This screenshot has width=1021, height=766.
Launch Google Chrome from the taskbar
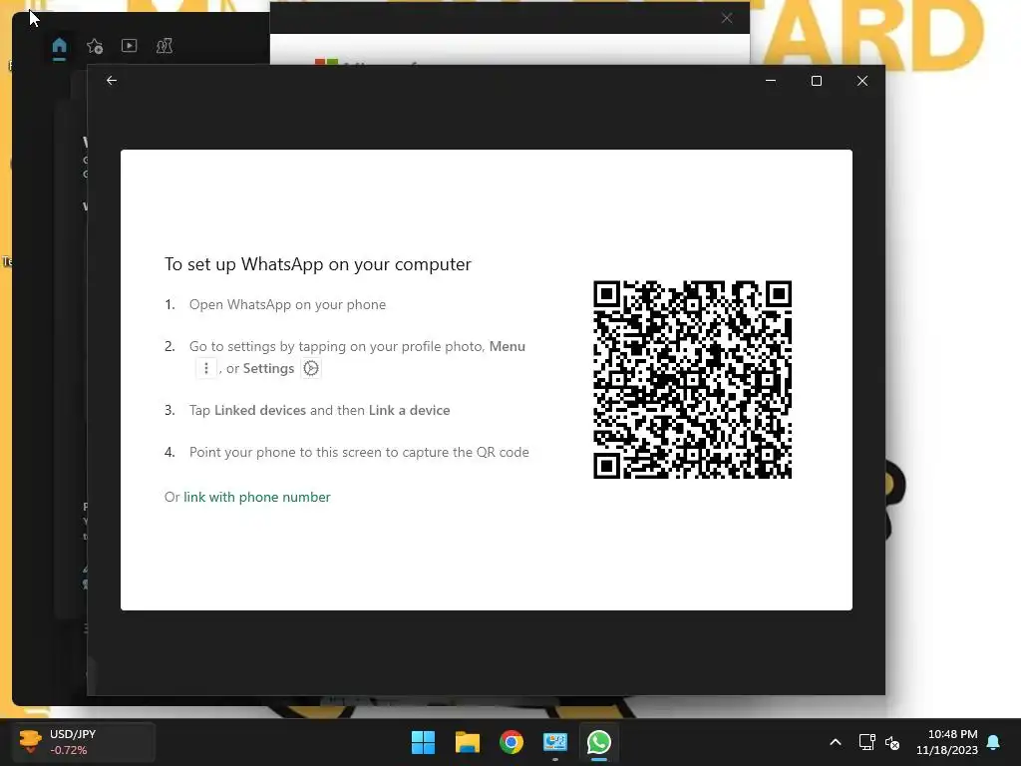pos(511,742)
